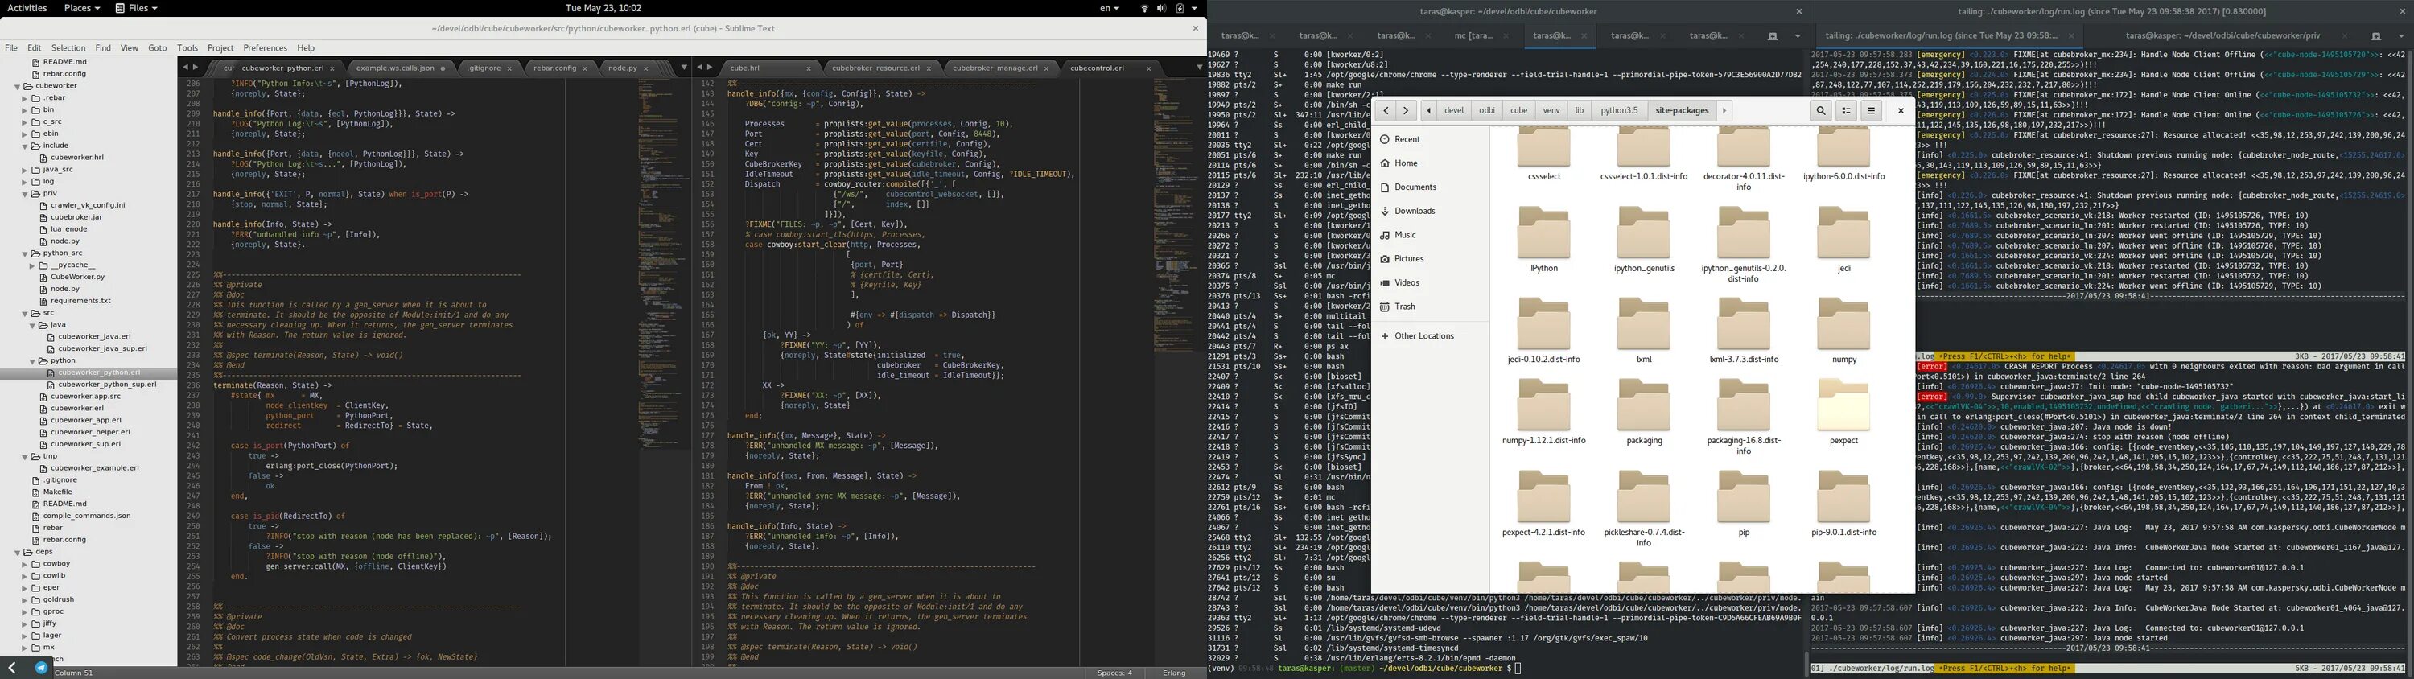Open the volume indicator in the top bar
This screenshot has width=2414, height=679.
[1162, 7]
